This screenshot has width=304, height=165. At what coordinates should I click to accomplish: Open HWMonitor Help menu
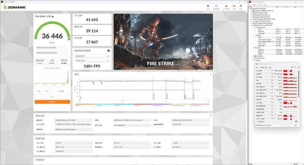coord(265,5)
